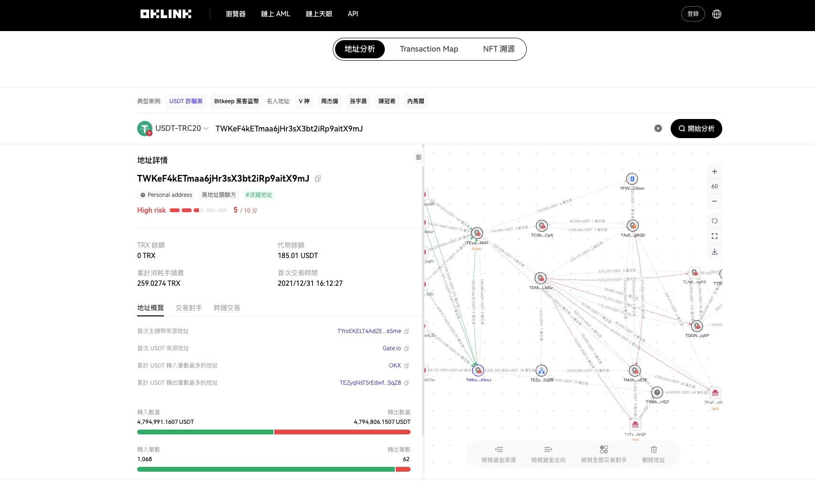Viewport: 815px width, 486px height.
Task: Click the 登錄 login button
Action: coord(693,14)
